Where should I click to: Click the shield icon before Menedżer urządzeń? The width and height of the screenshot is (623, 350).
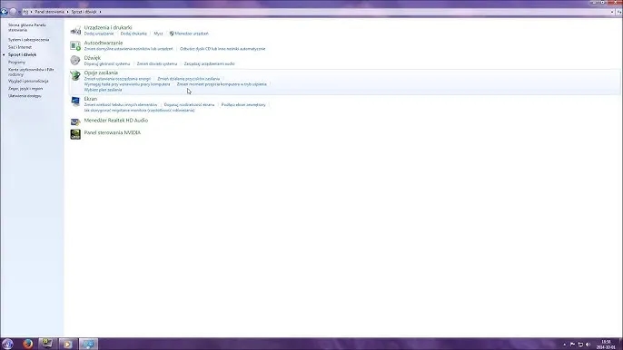coord(172,34)
